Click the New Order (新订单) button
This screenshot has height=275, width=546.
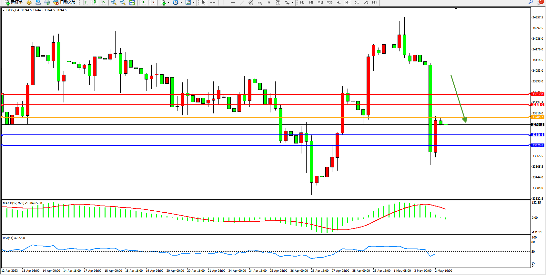[x=14, y=2]
